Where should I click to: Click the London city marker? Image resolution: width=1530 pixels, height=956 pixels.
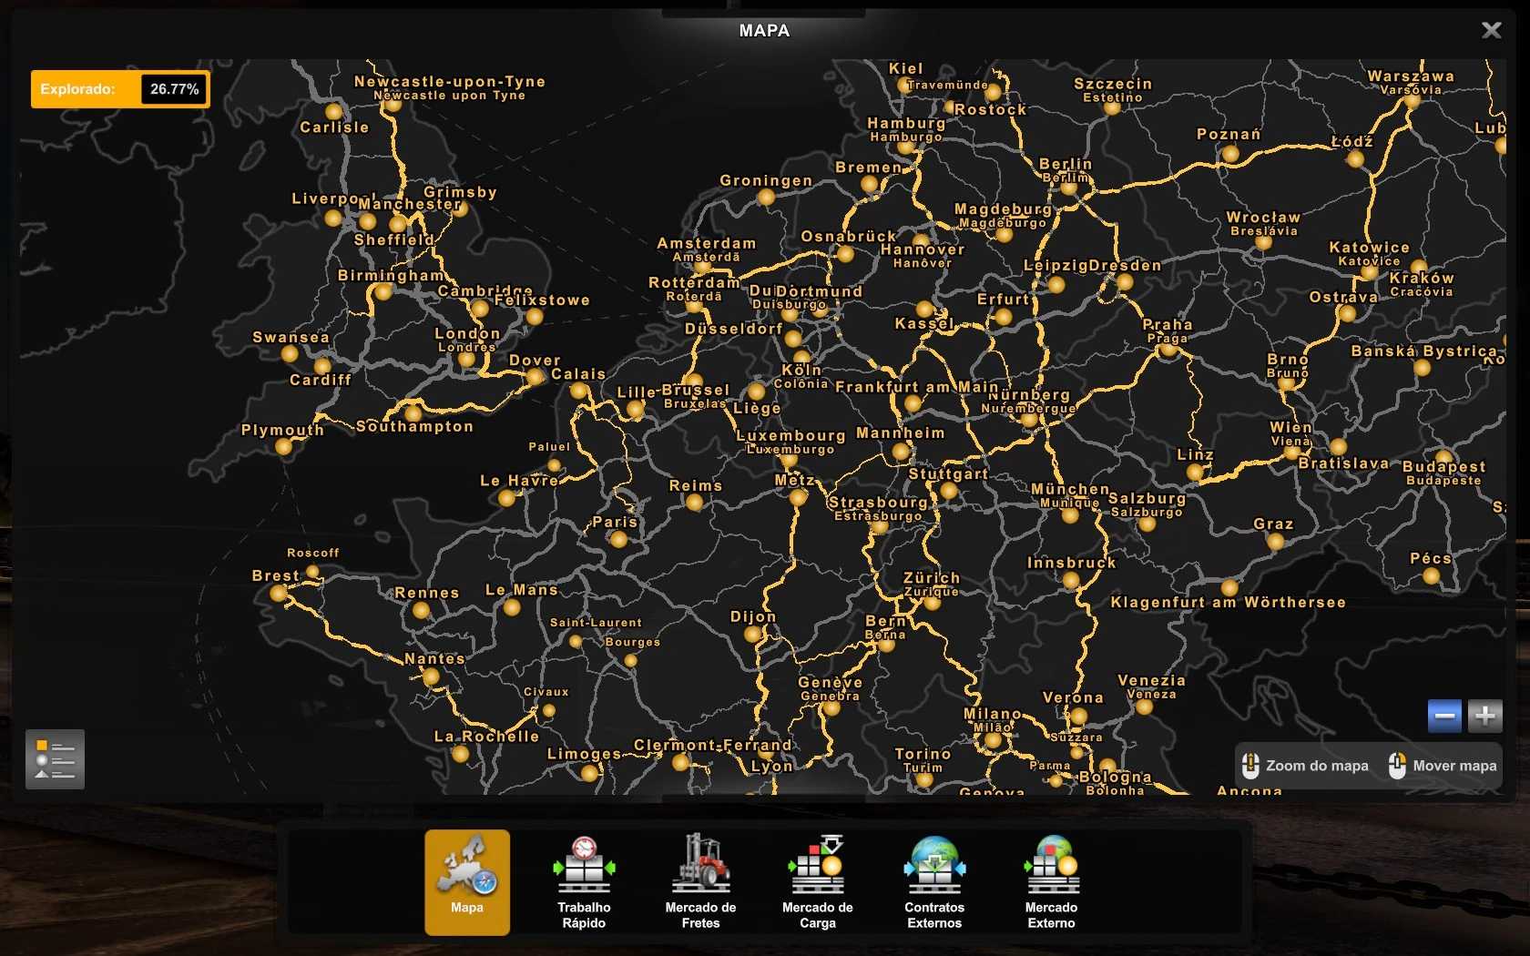point(466,359)
